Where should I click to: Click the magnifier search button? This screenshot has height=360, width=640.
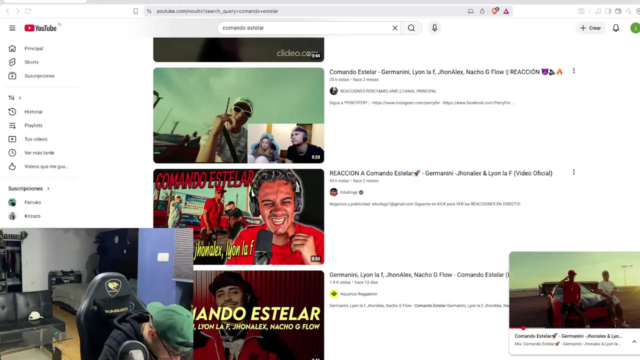click(x=411, y=28)
